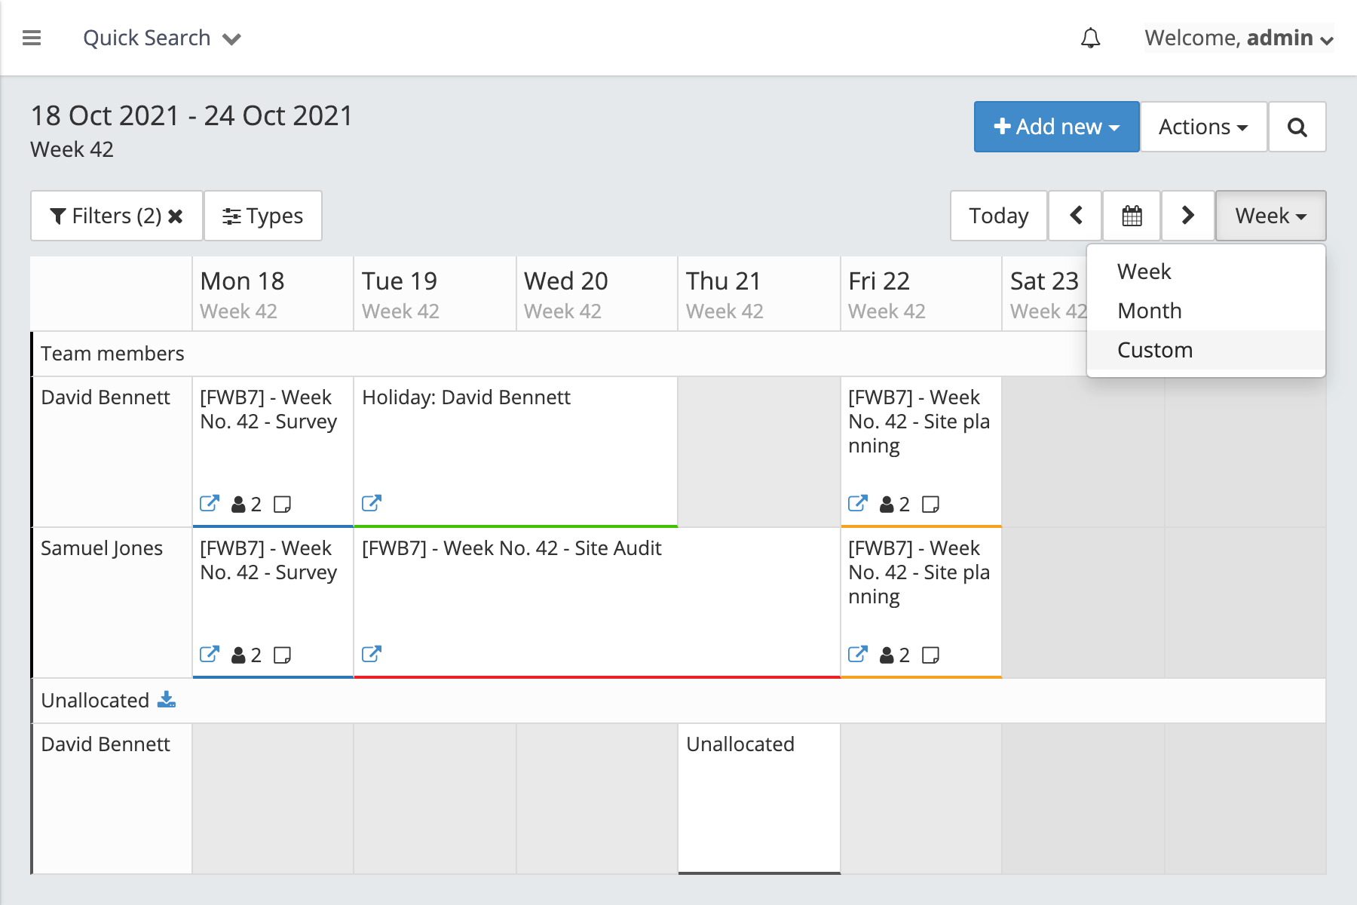Open the hamburger menu
Screen dimensions: 1357x905
[x=32, y=38]
